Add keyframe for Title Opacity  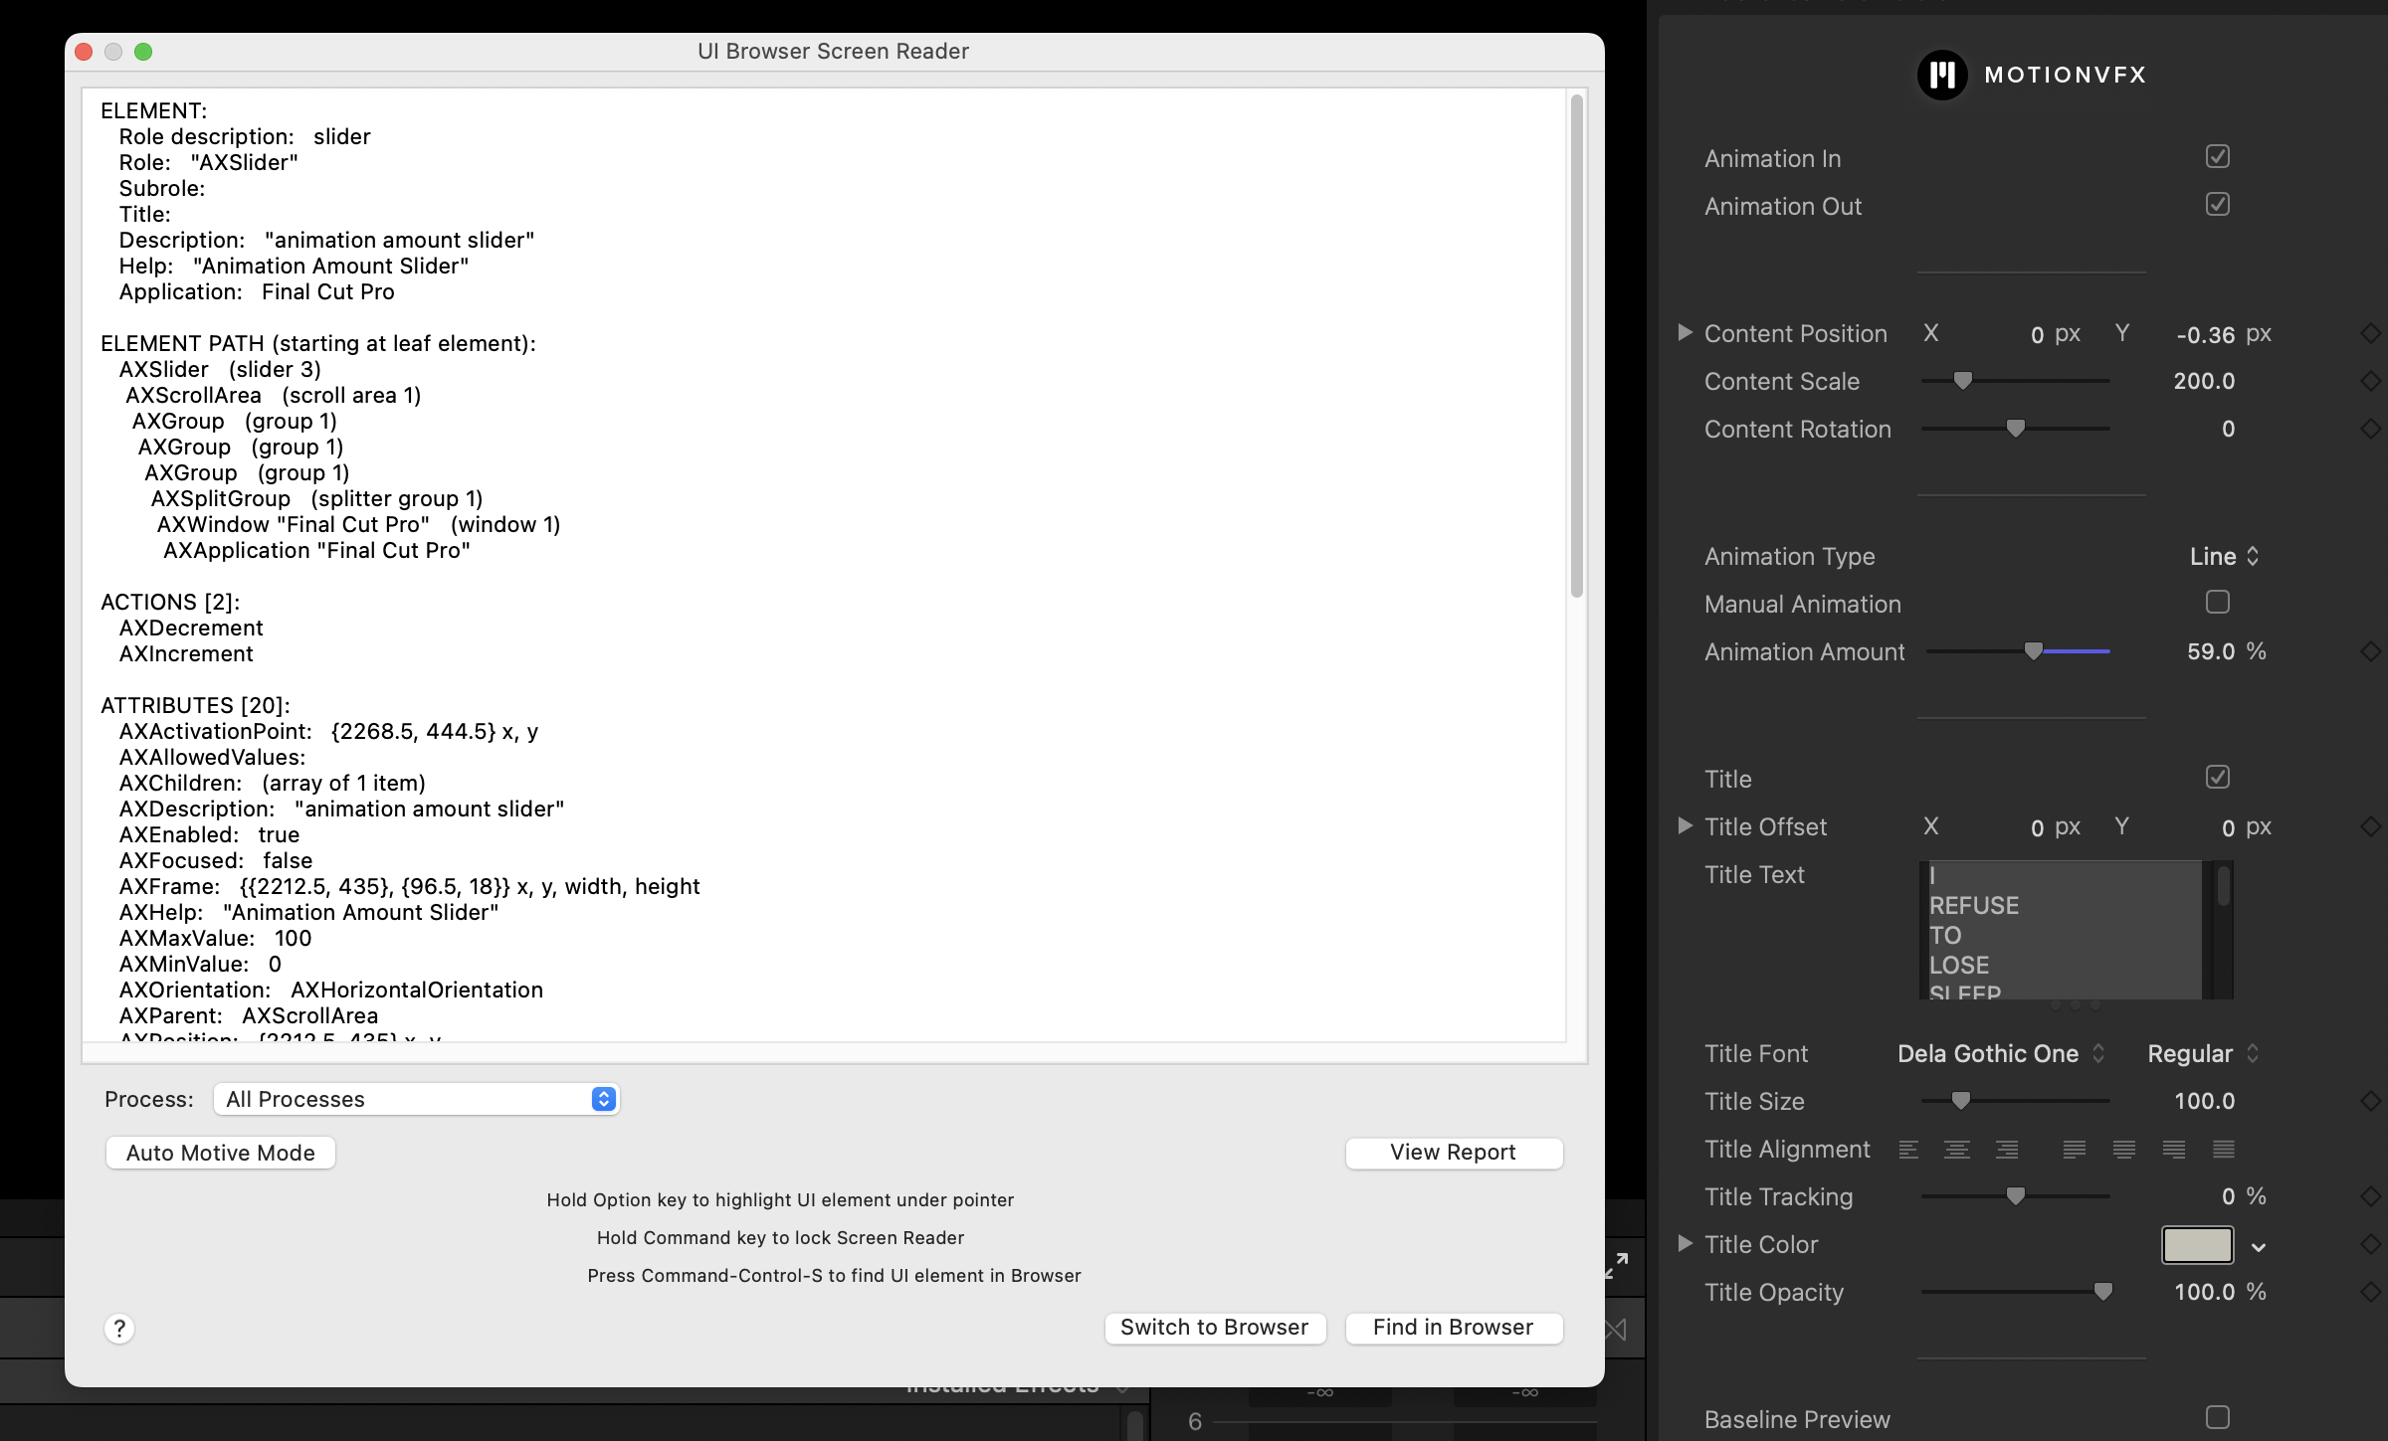click(2371, 1292)
